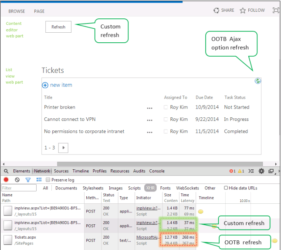Check the Printer broken completion checkbox

166,107
